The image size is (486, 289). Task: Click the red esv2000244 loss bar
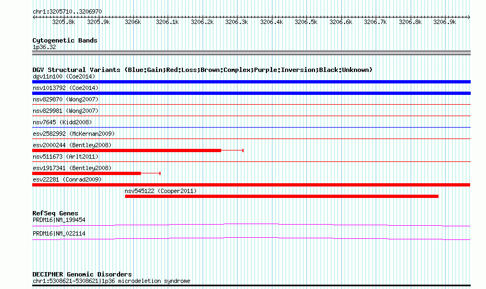click(127, 150)
